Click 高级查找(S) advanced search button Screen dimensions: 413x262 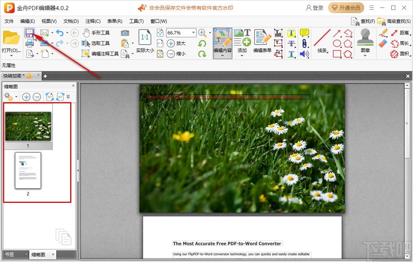(394, 21)
